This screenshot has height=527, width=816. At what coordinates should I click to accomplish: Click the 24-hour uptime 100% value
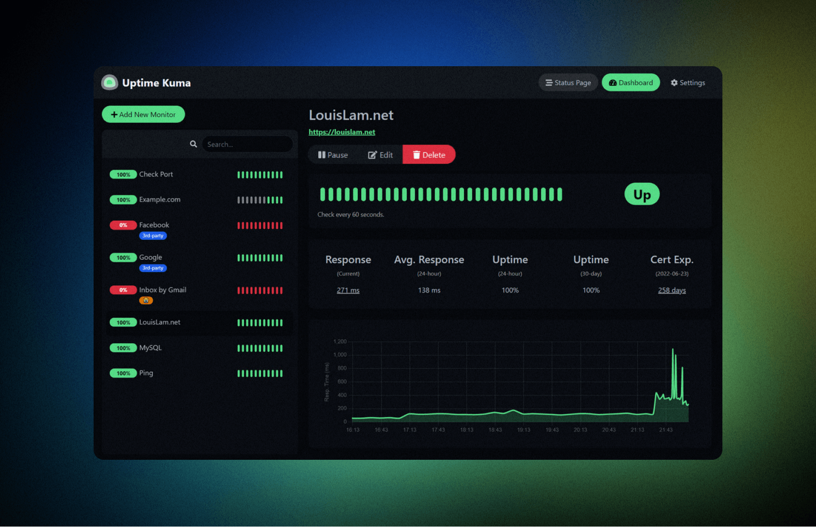510,290
